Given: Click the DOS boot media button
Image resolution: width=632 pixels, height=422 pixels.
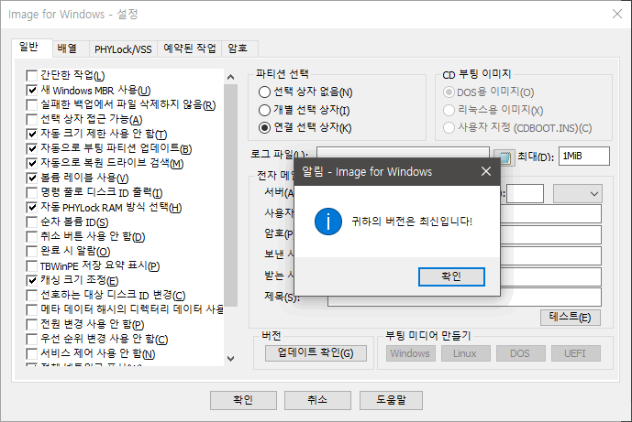Looking at the screenshot, I should point(520,353).
